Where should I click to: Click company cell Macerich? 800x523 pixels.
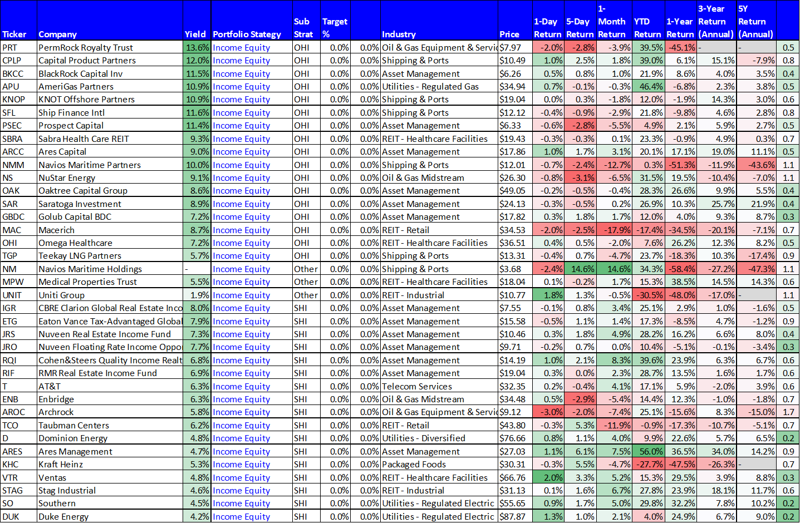pyautogui.click(x=110, y=230)
